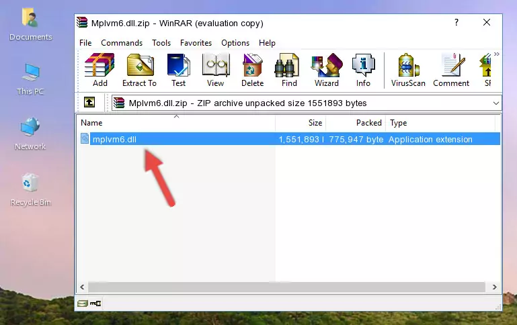Click the Extract To toolbar icon
This screenshot has height=325, width=517.
[x=139, y=70]
